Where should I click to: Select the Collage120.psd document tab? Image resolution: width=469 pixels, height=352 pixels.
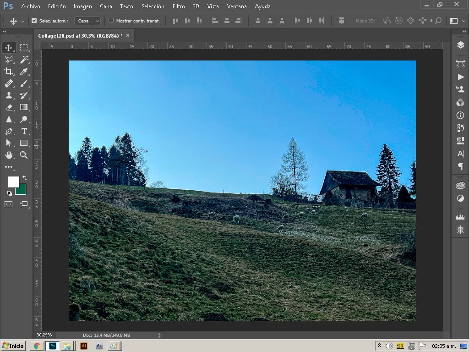click(80, 36)
